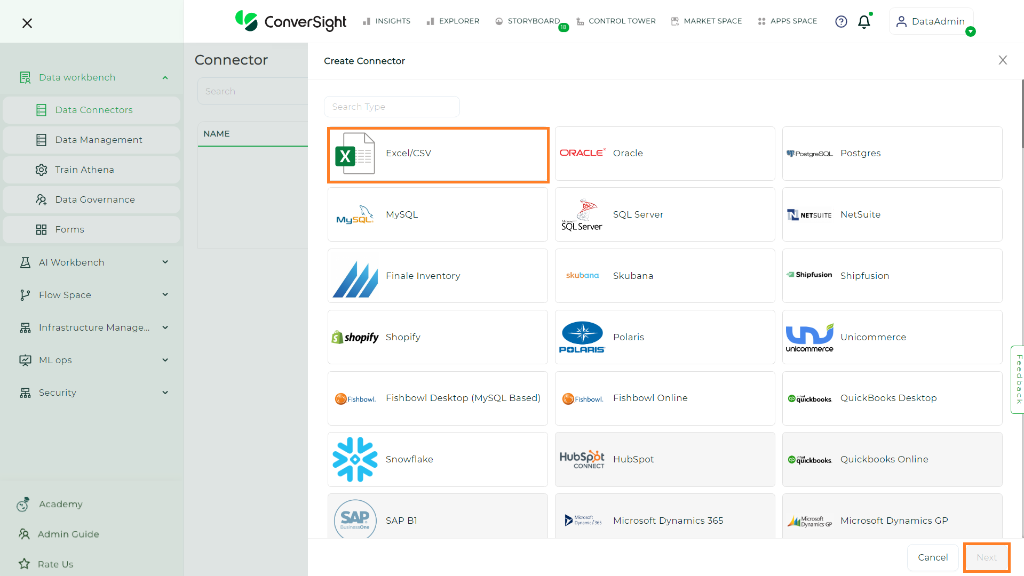Expand the ML ops section
The height and width of the screenshot is (576, 1024).
(165, 360)
